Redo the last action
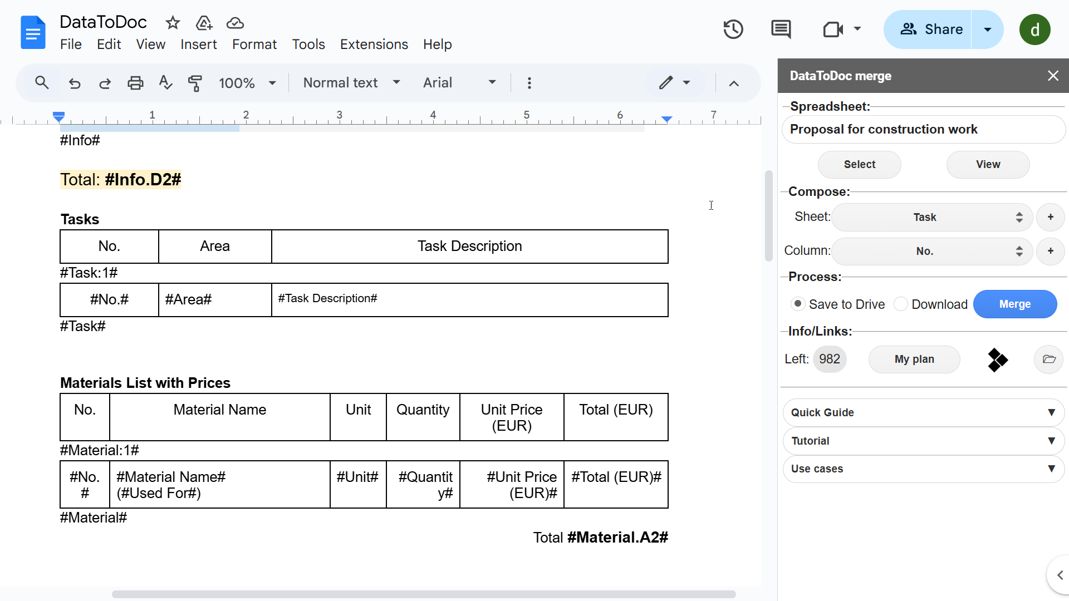 105,83
